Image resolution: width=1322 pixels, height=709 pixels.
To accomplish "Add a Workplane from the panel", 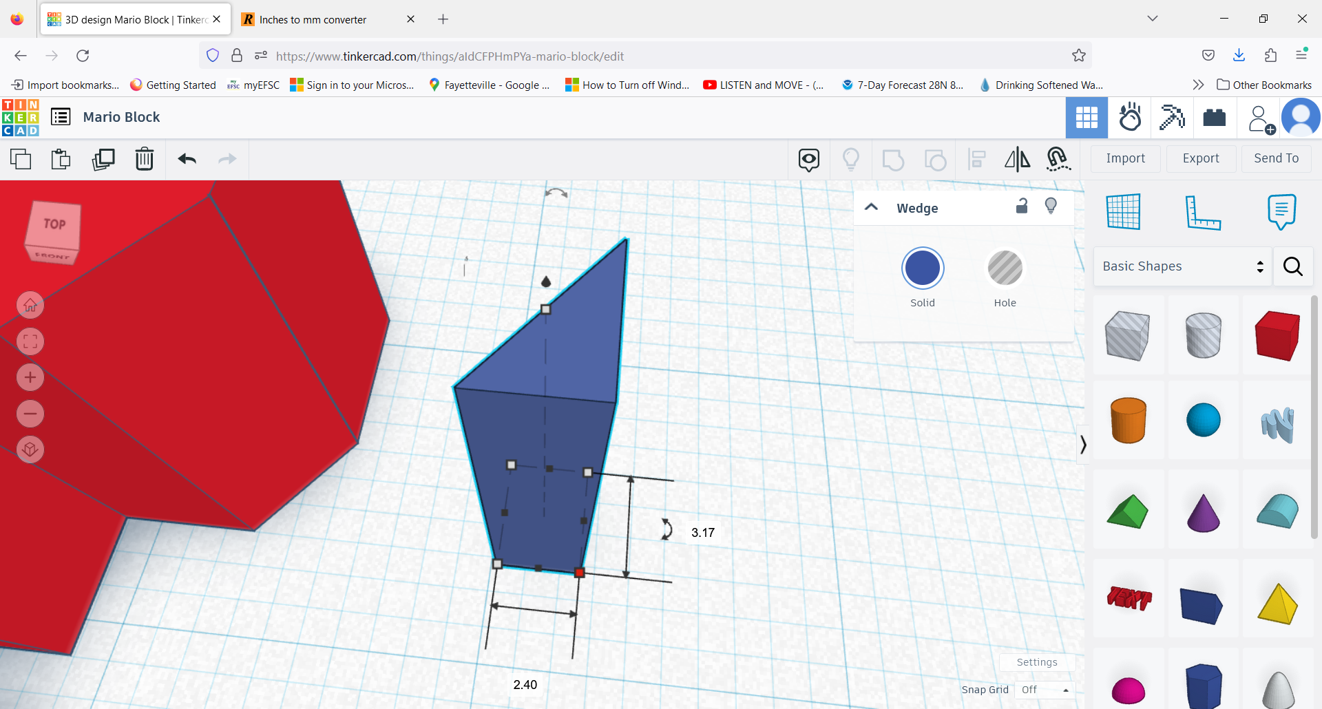I will point(1124,212).
